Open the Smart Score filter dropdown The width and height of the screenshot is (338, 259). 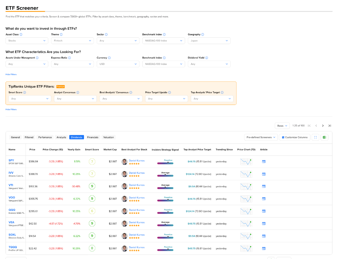click(x=30, y=99)
